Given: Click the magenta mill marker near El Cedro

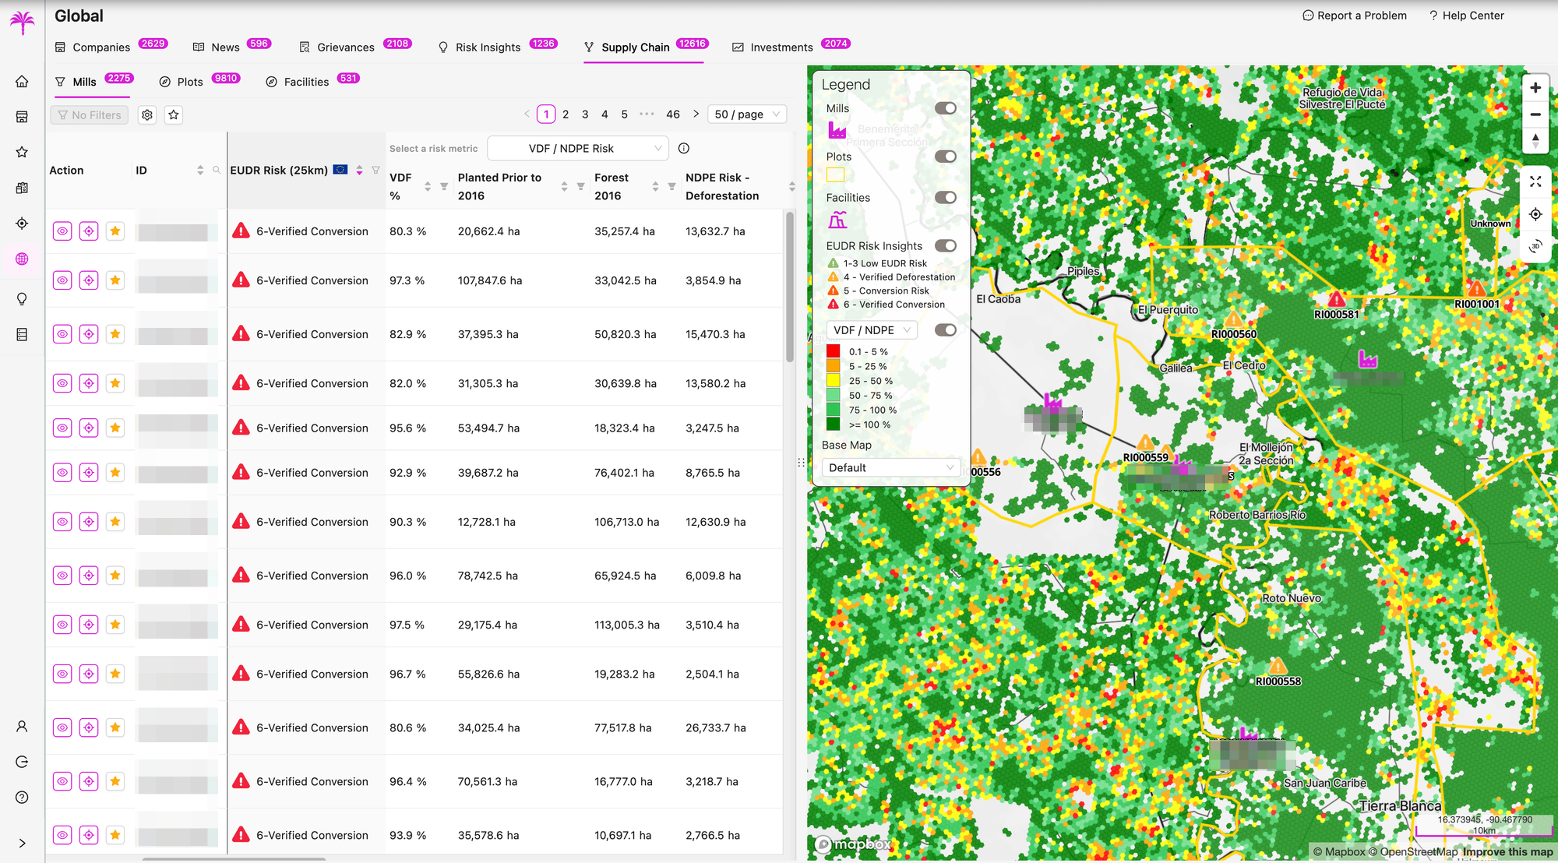Looking at the screenshot, I should pyautogui.click(x=1368, y=359).
